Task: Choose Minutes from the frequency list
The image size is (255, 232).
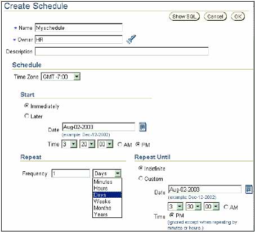Action: pyautogui.click(x=108, y=181)
